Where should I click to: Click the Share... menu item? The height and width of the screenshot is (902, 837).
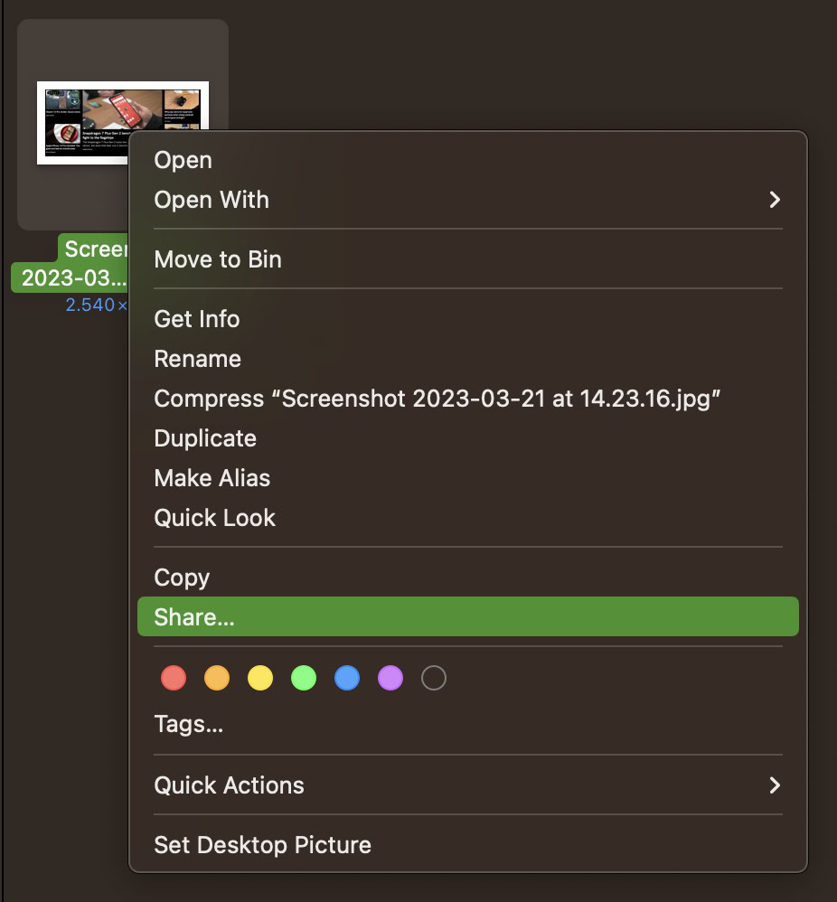[x=194, y=617]
